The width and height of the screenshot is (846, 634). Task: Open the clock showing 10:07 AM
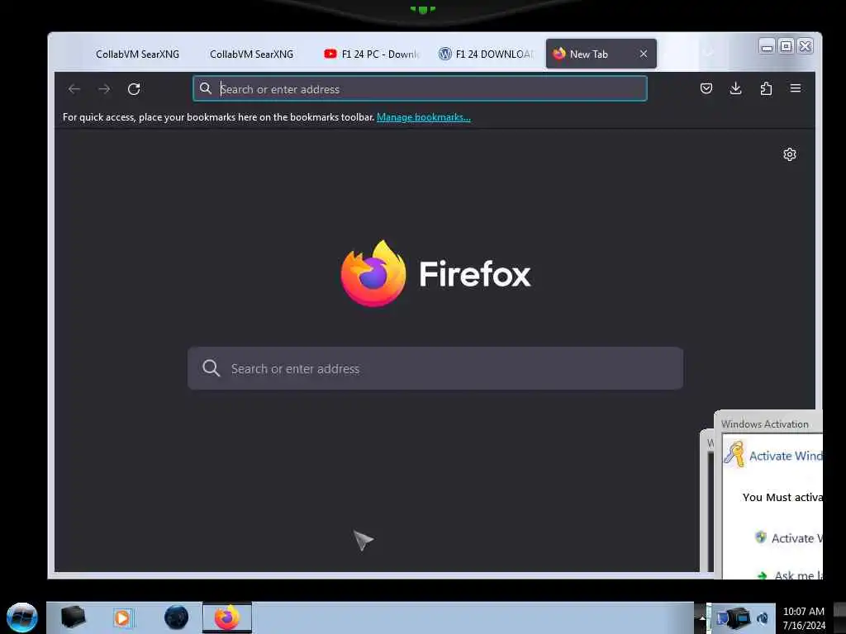point(804,618)
